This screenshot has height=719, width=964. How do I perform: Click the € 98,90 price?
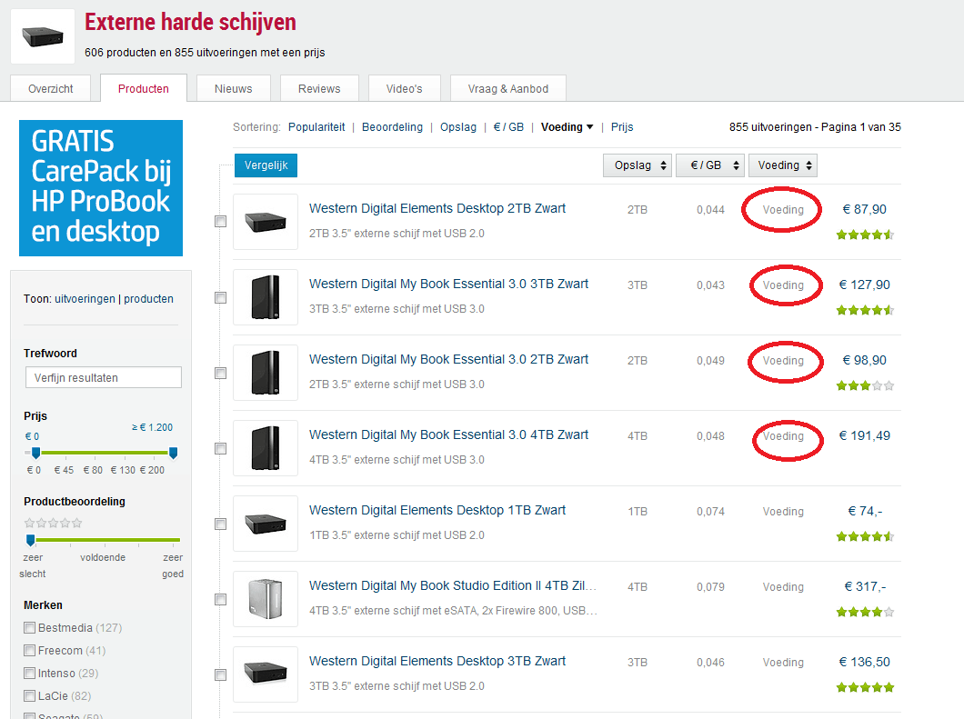(864, 361)
